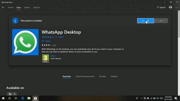Open the Related tab
The height and width of the screenshot is (101, 180).
click(x=114, y=76)
